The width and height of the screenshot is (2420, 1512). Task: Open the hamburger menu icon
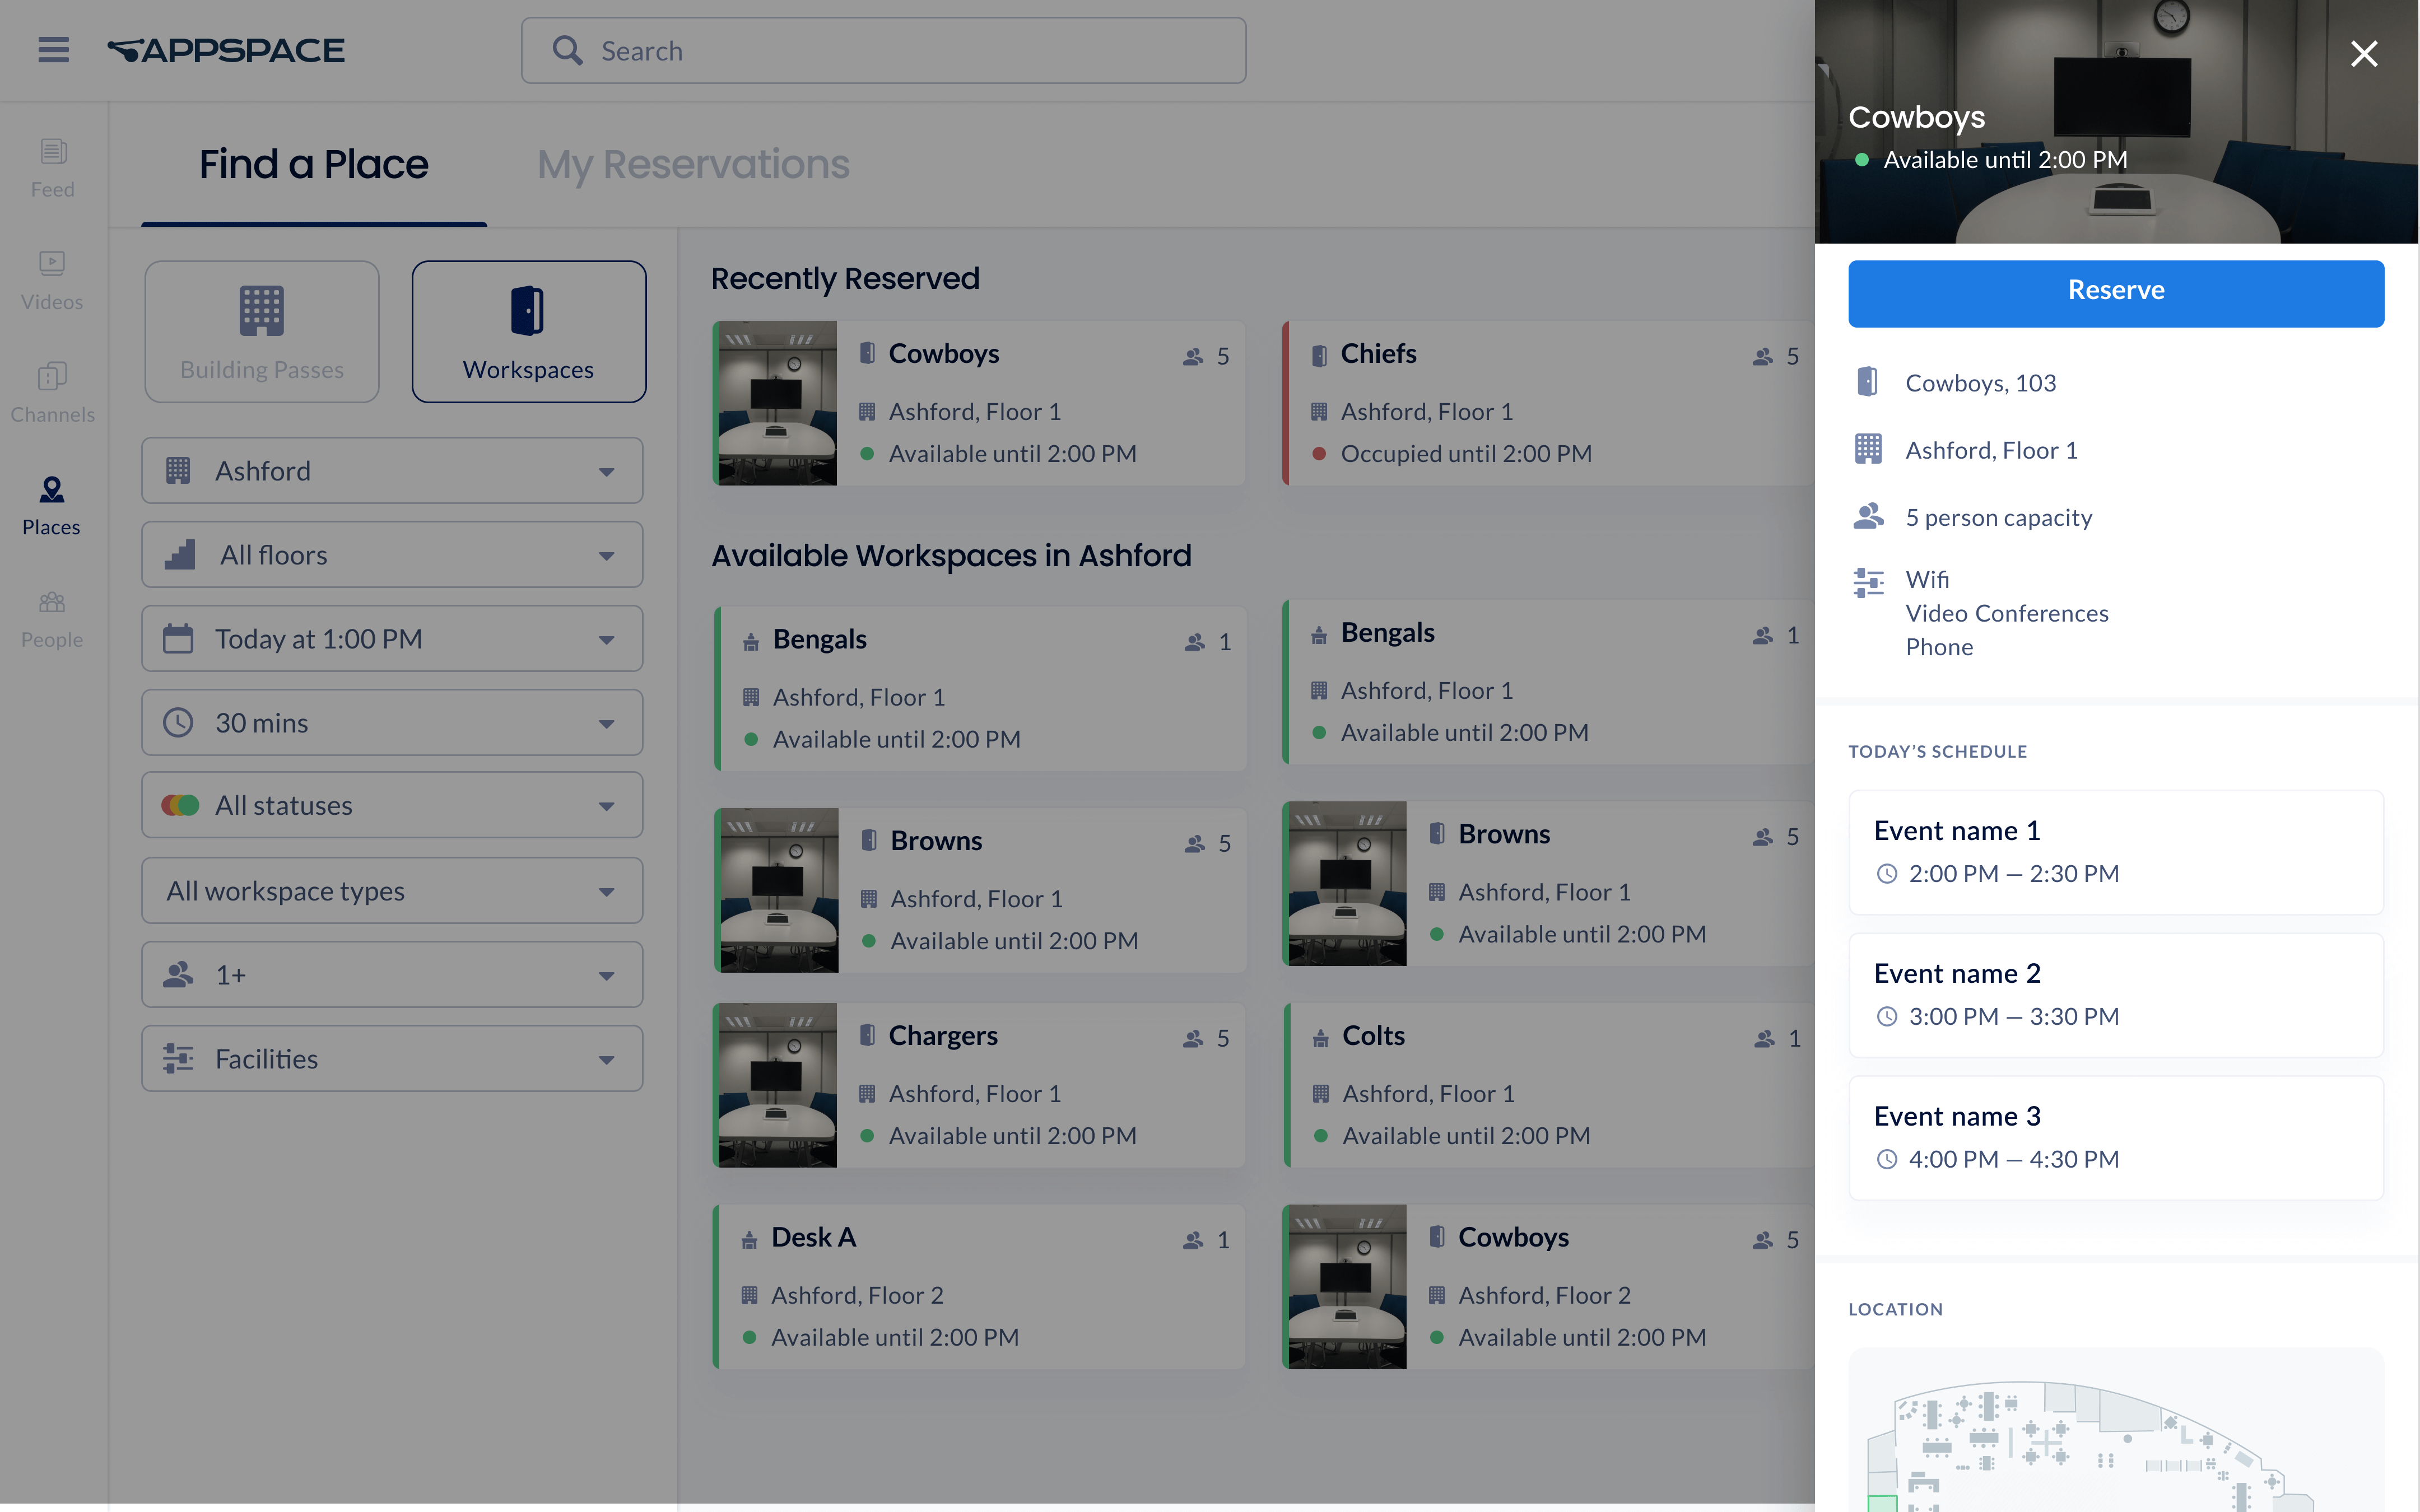click(54, 50)
